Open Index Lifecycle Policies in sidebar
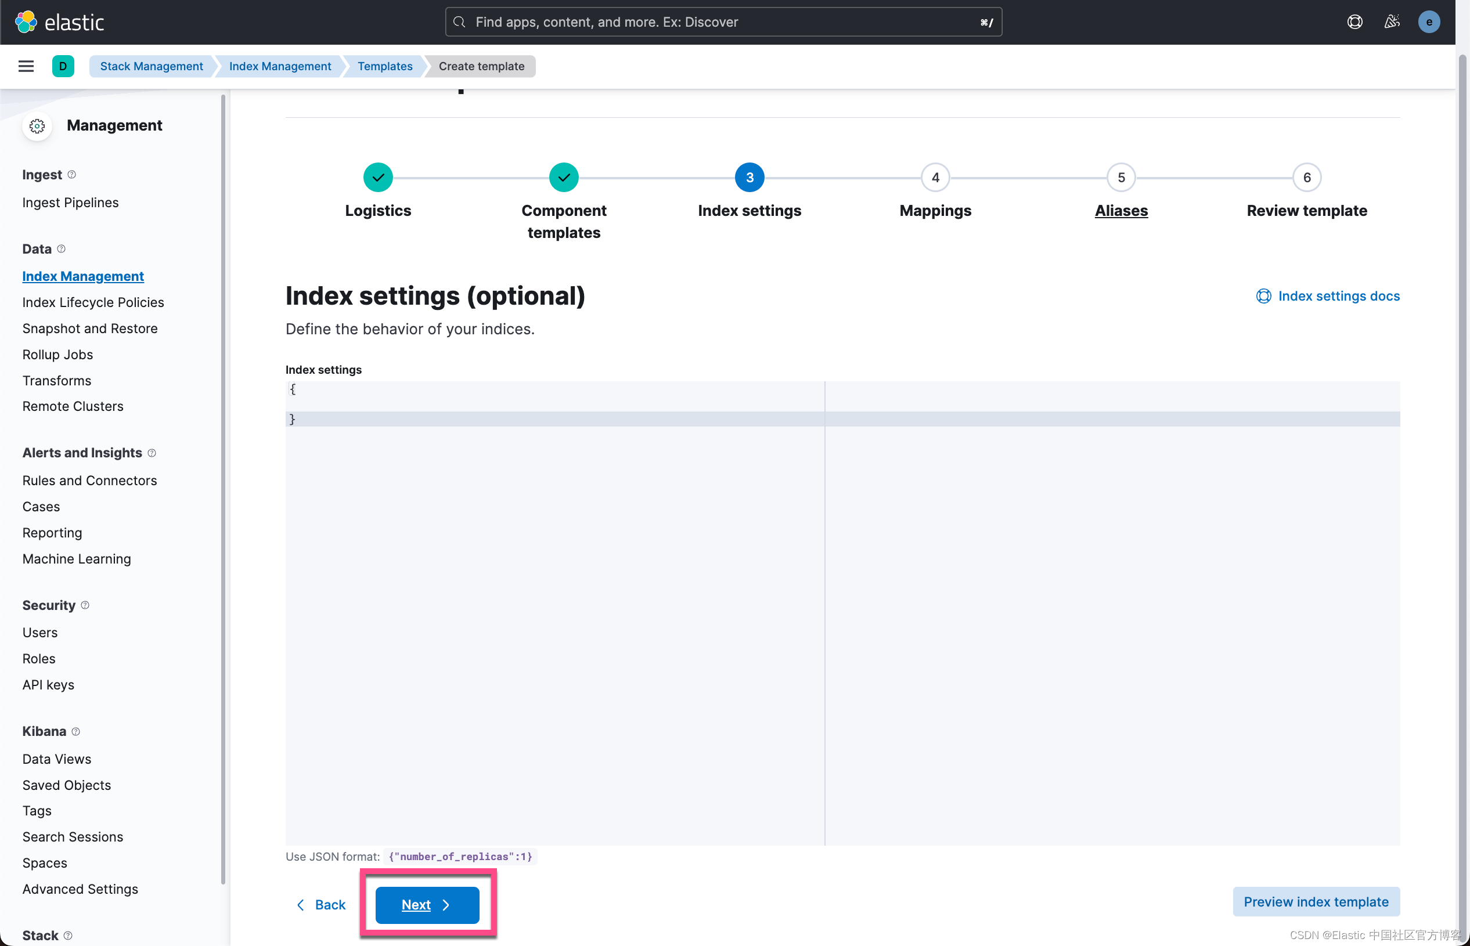Screen dimensions: 1470x946 click(x=93, y=302)
